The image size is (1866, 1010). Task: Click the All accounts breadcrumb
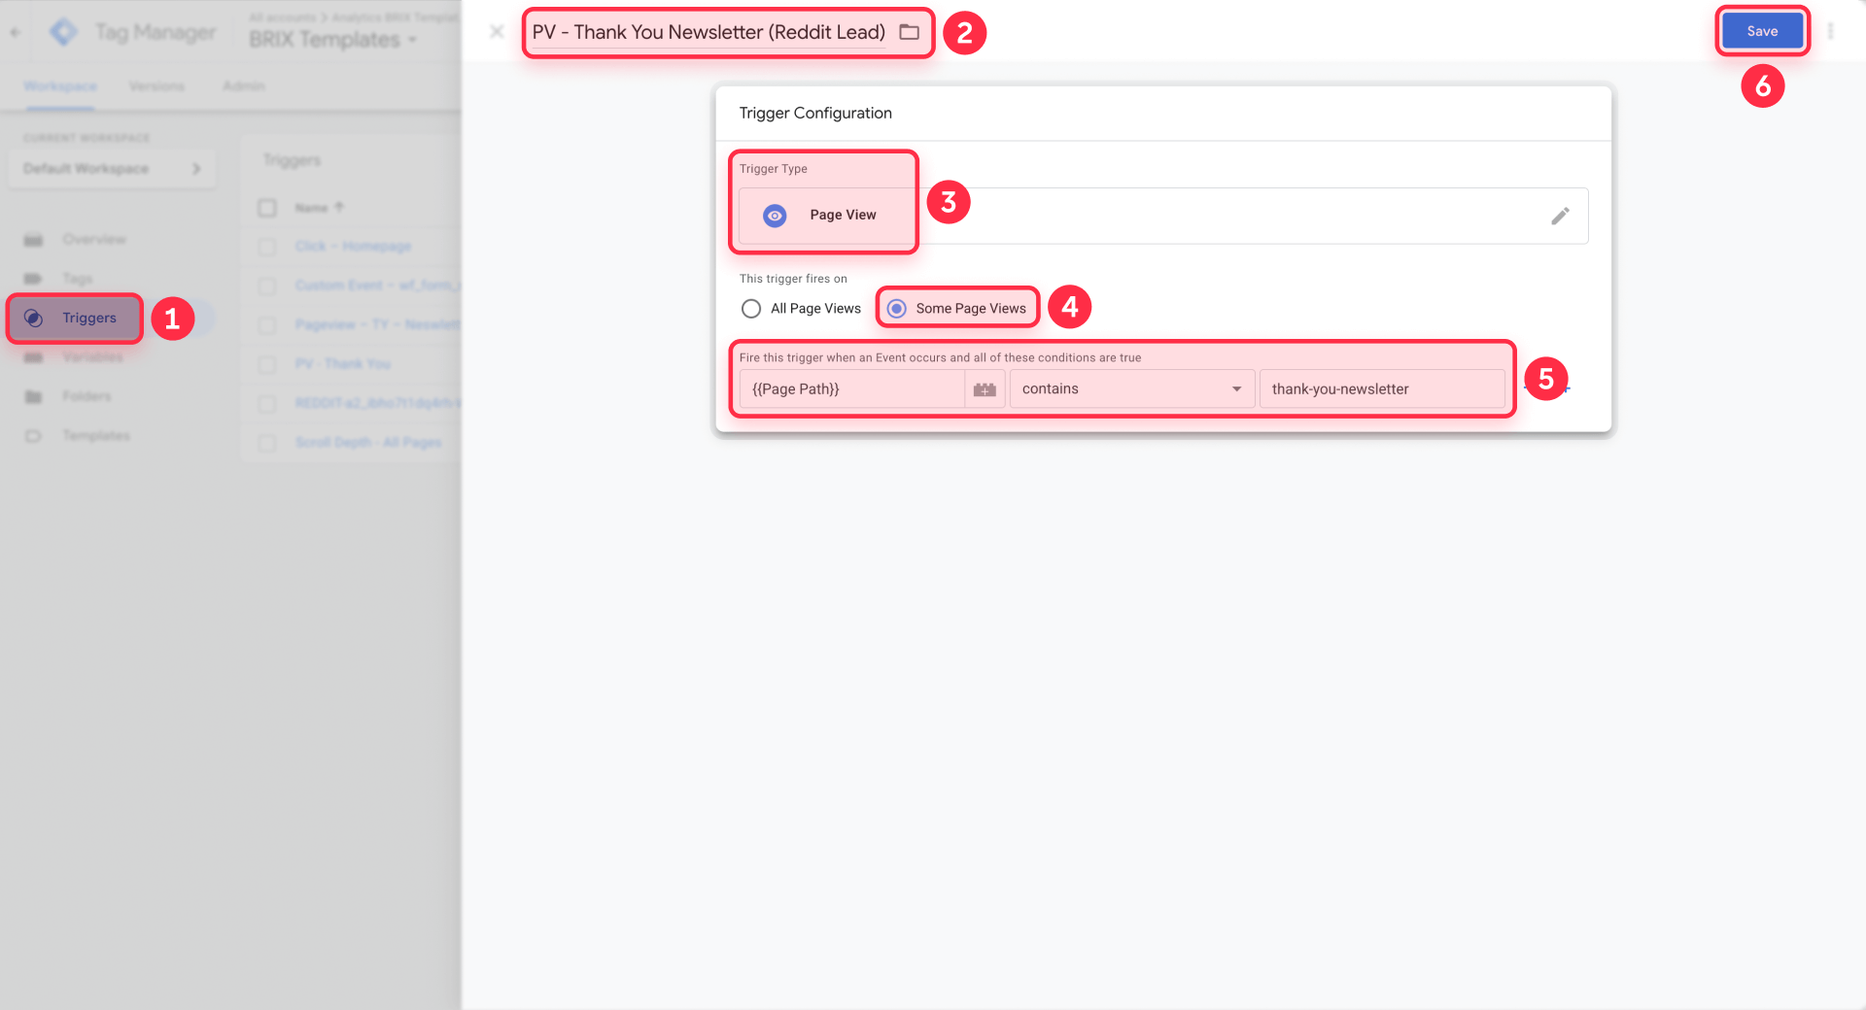click(282, 17)
